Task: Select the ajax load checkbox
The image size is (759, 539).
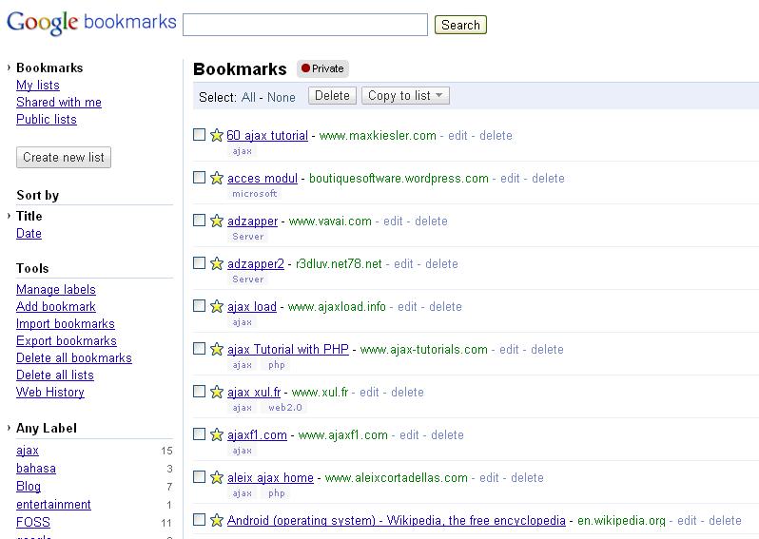Action: (199, 306)
